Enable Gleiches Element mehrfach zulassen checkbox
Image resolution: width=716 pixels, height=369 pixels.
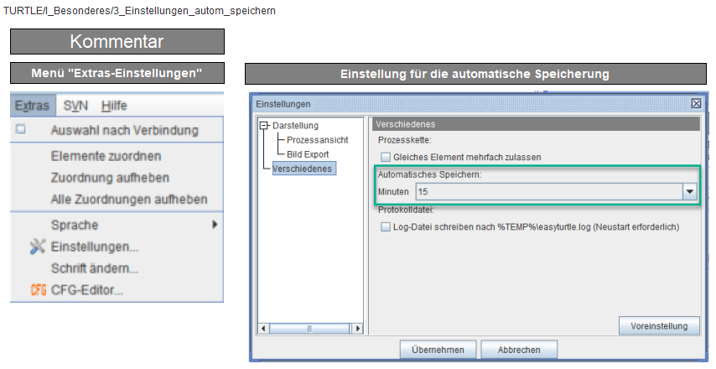coord(386,157)
